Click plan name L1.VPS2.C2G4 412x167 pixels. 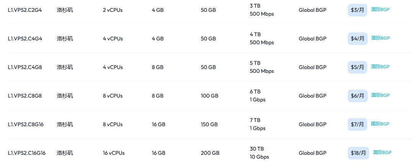(x=25, y=10)
